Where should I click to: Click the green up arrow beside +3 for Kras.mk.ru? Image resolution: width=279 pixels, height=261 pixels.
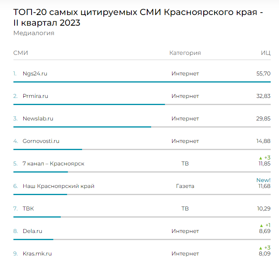coord(260,248)
